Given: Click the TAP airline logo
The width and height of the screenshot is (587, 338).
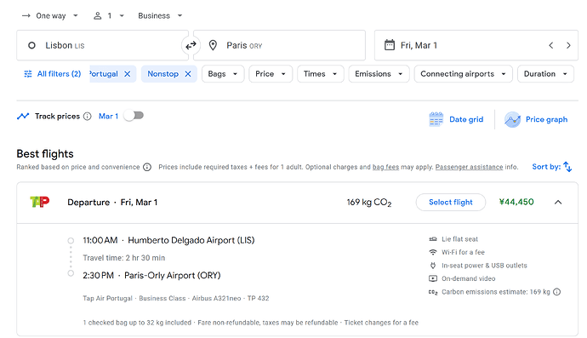Looking at the screenshot, I should 40,202.
